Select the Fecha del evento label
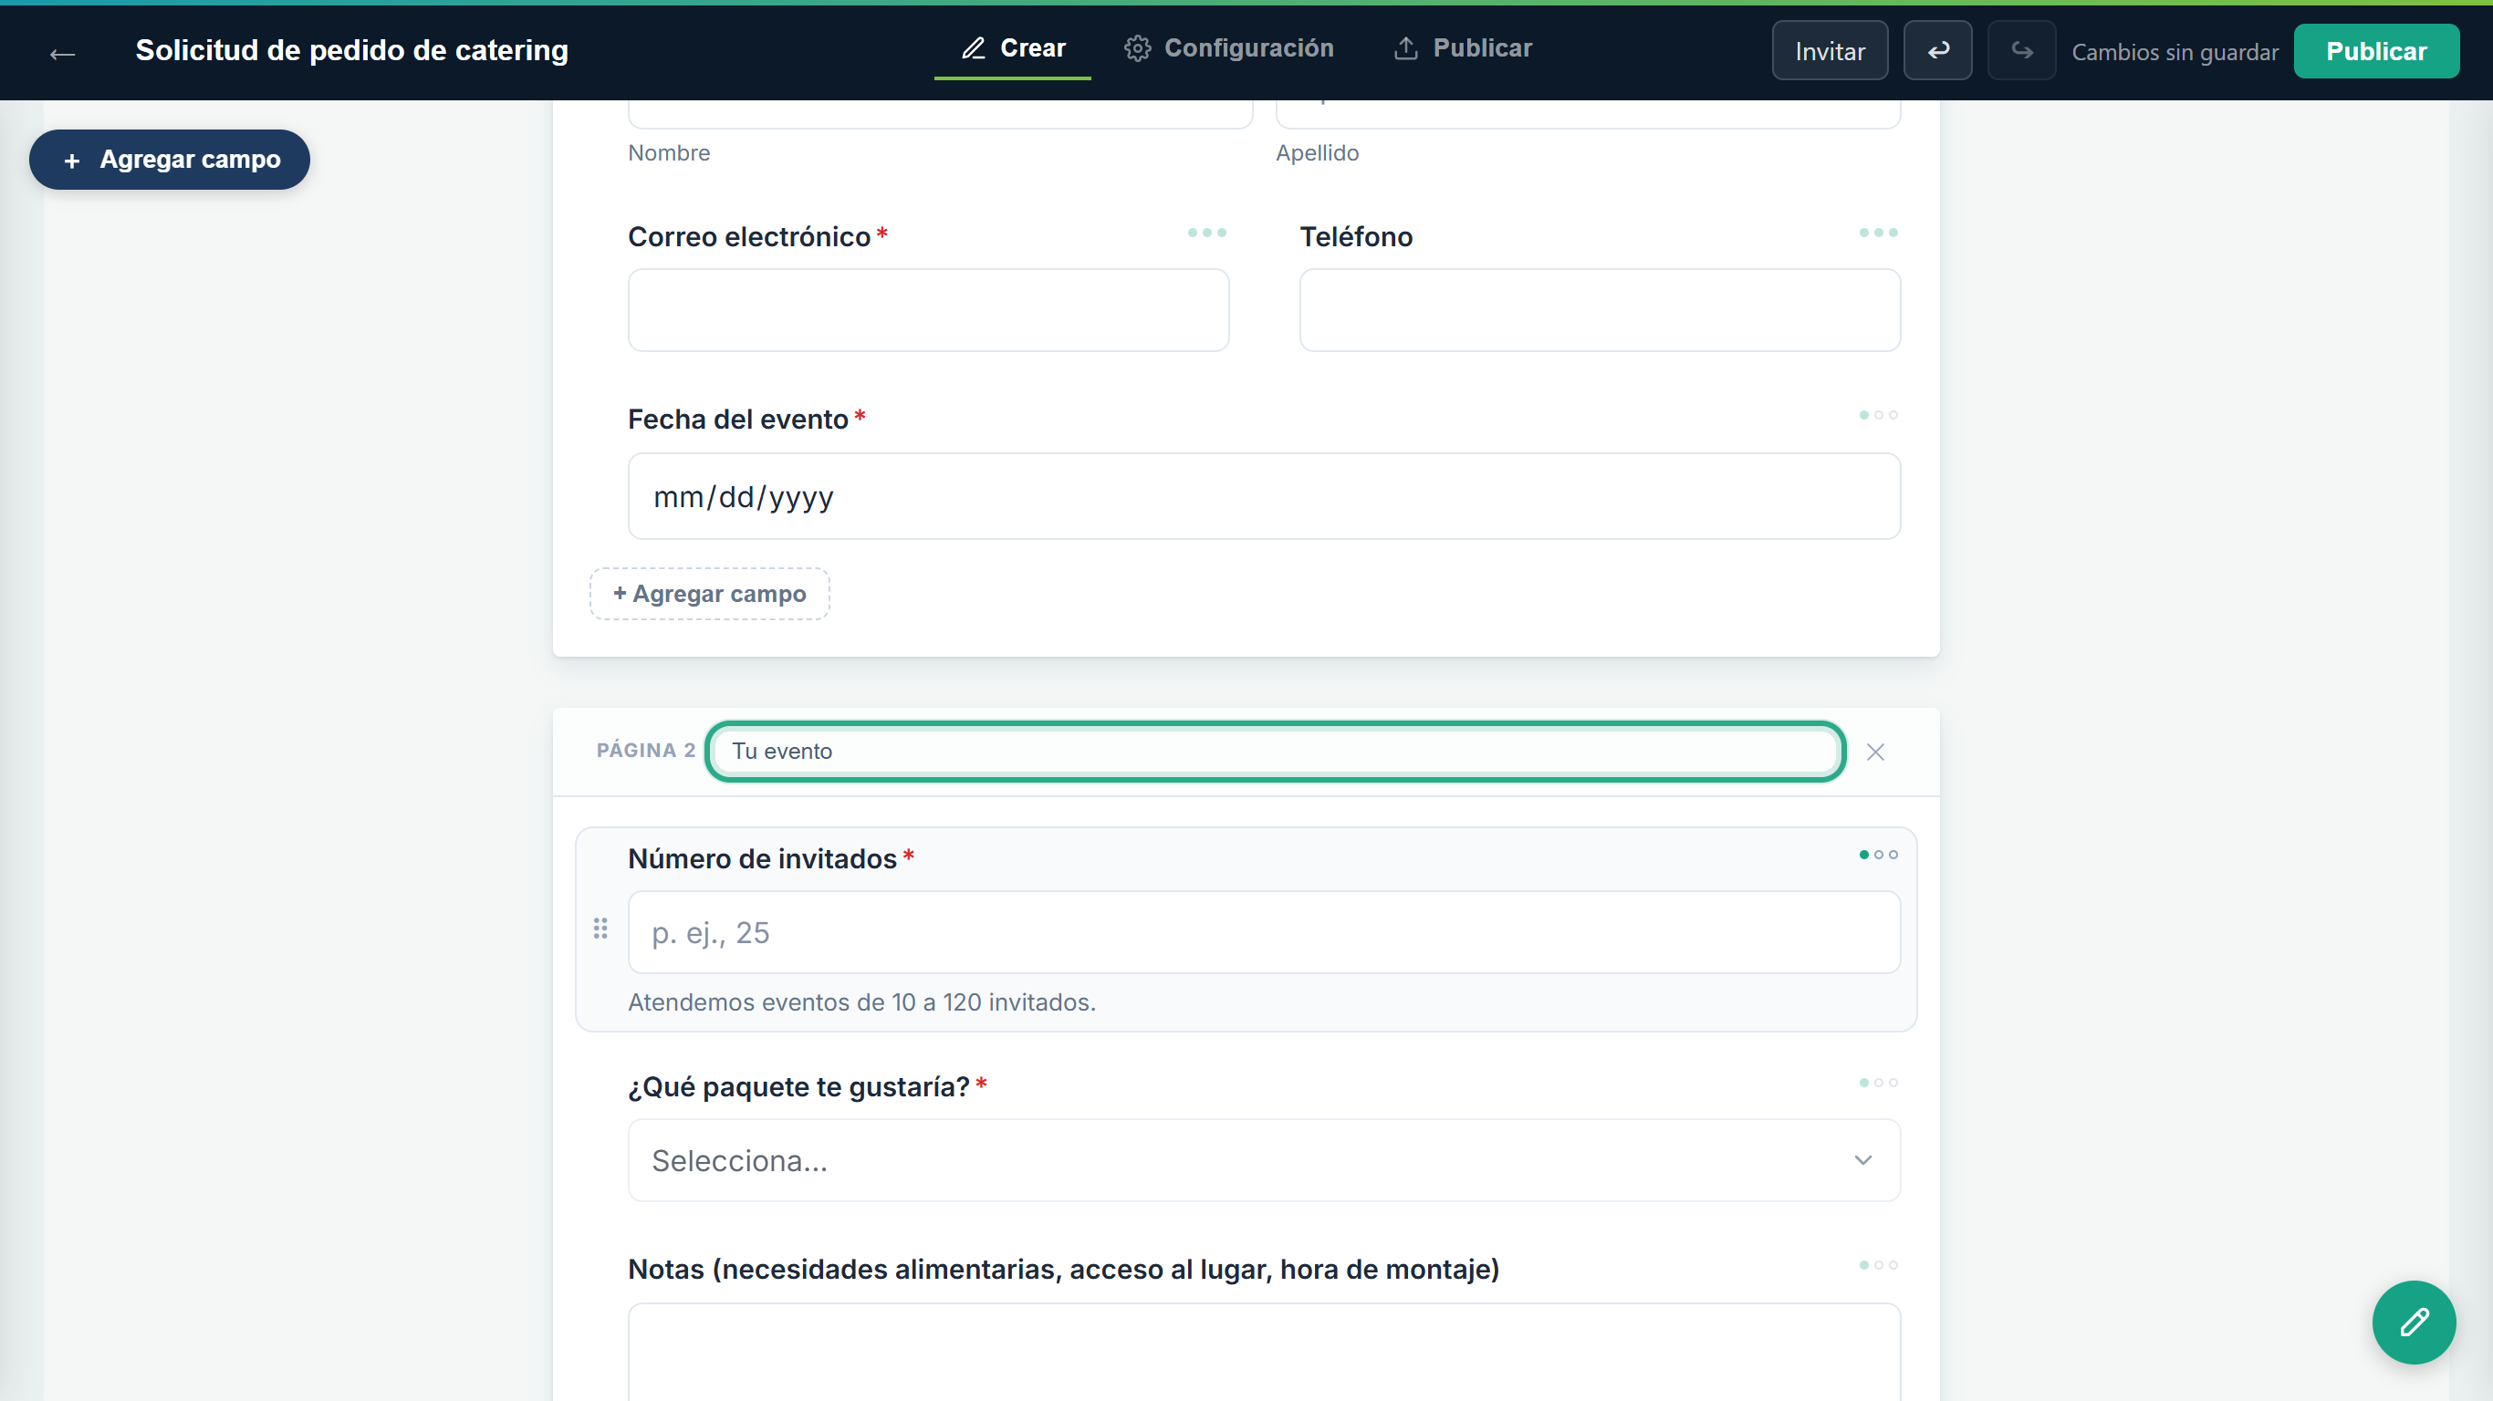 737,419
